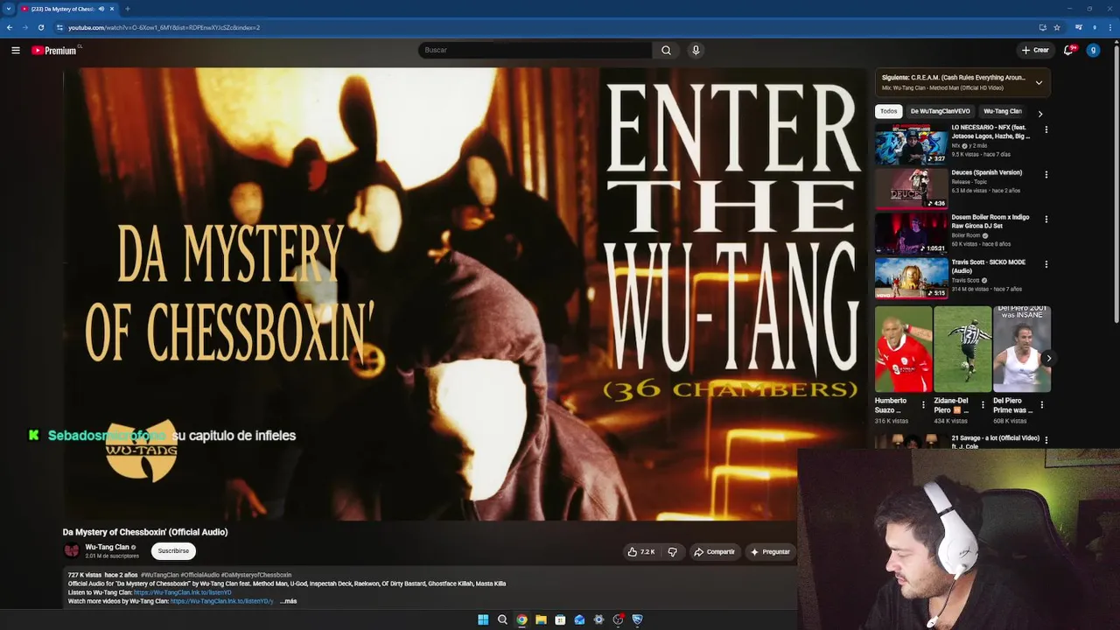Screen dimensions: 1120x630
Task: Open options for 21 Savage a lot video
Action: 1046,440
